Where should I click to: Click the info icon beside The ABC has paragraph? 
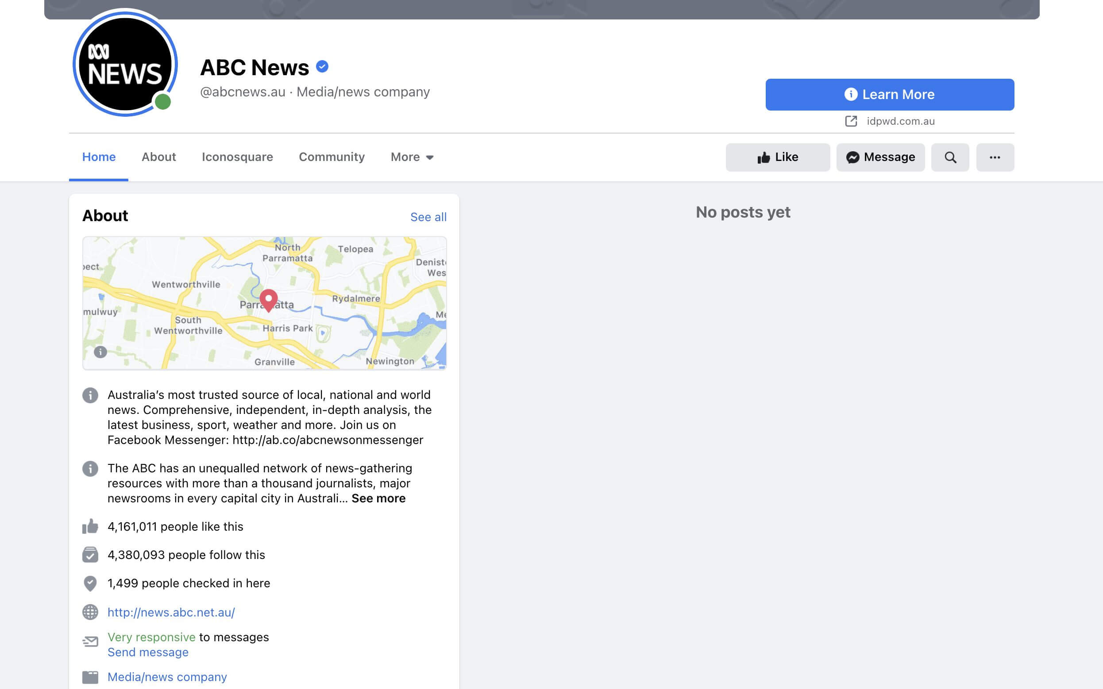point(90,468)
